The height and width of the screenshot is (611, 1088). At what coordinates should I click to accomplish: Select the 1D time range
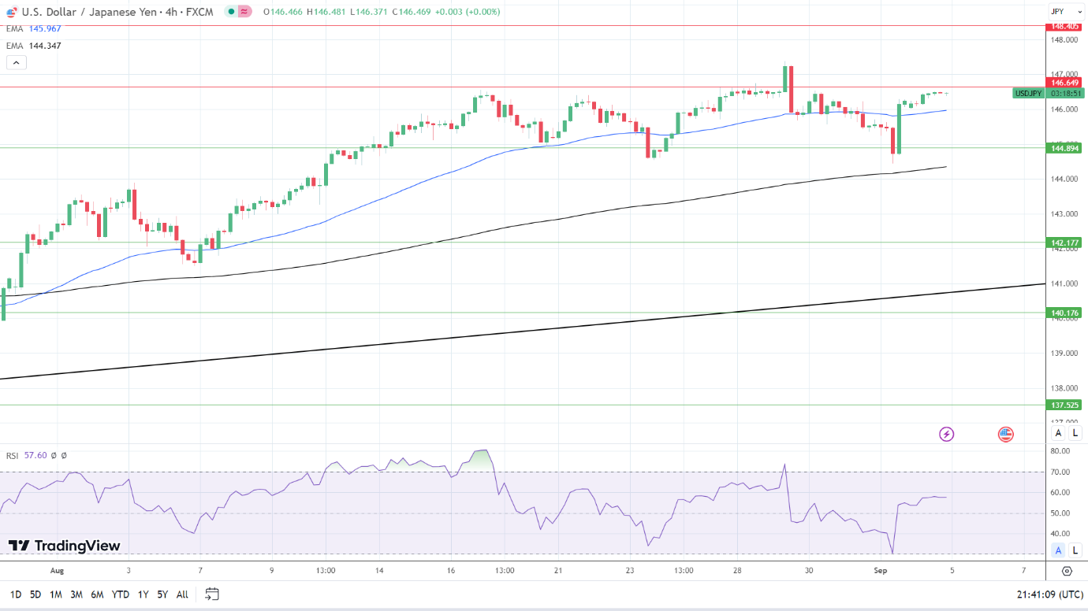(x=16, y=594)
